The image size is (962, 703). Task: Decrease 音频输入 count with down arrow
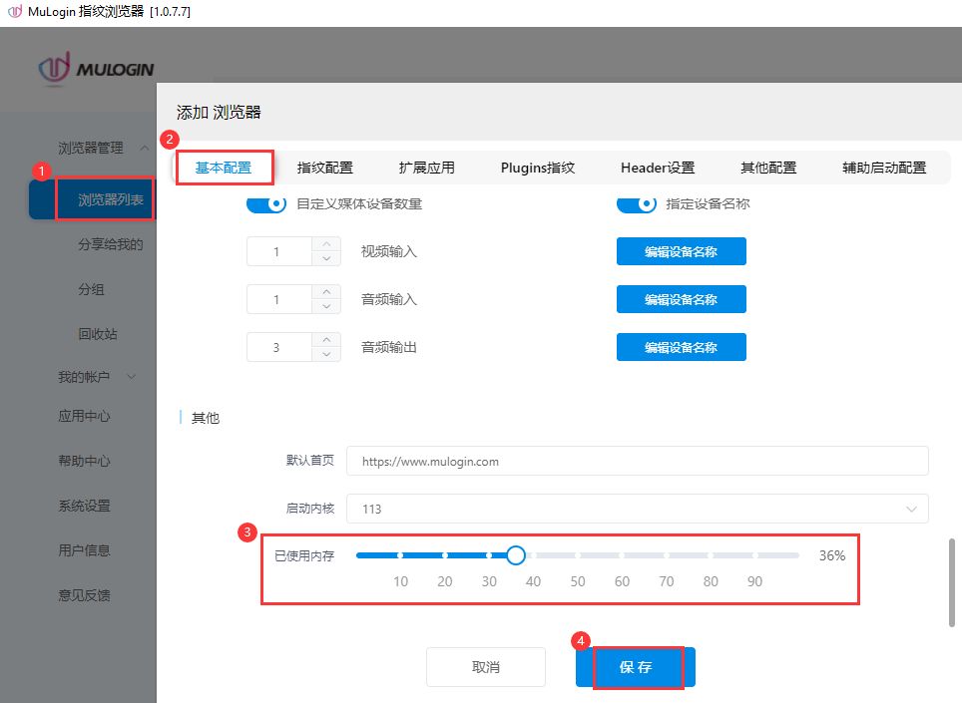click(x=326, y=306)
